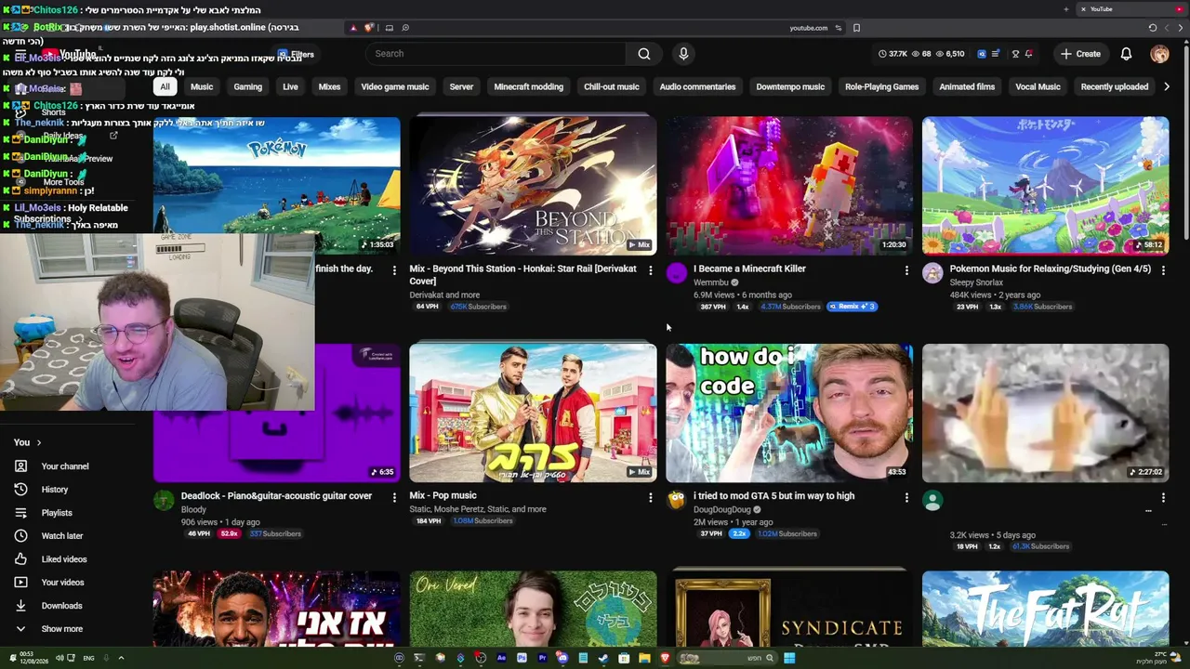Toggle the Filters button
Image resolution: width=1190 pixels, height=669 pixels.
pyautogui.click(x=297, y=55)
